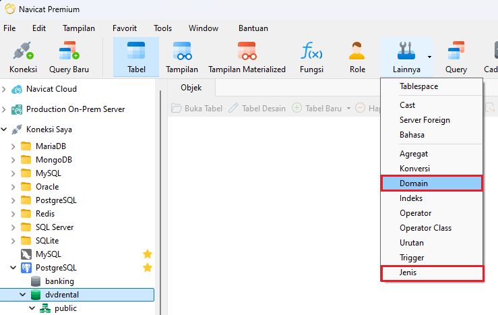The height and width of the screenshot is (315, 498).
Task: Choose Operator Class menu entry
Action: pyautogui.click(x=432, y=228)
